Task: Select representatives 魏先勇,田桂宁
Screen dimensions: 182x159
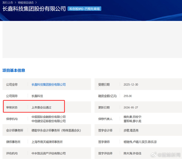Action: (133, 117)
